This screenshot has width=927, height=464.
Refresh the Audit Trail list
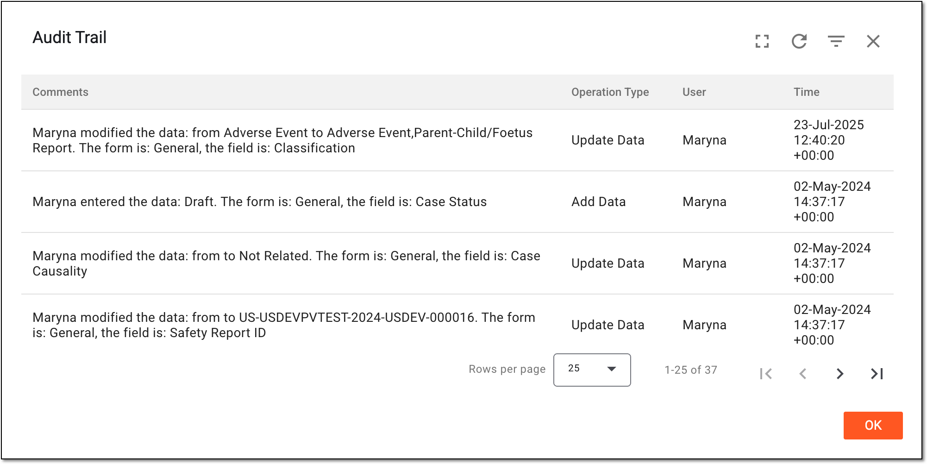pyautogui.click(x=799, y=41)
